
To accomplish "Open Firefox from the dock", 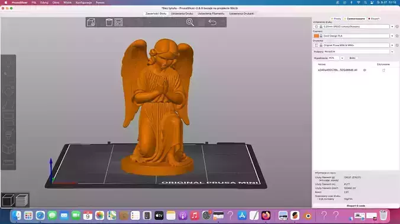I will point(266,216).
